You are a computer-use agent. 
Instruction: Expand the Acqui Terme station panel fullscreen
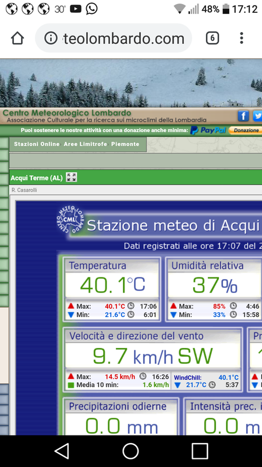71,177
